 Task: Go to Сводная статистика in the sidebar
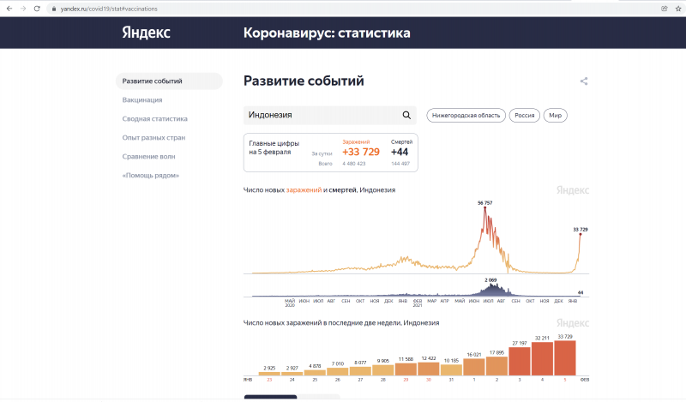point(154,118)
